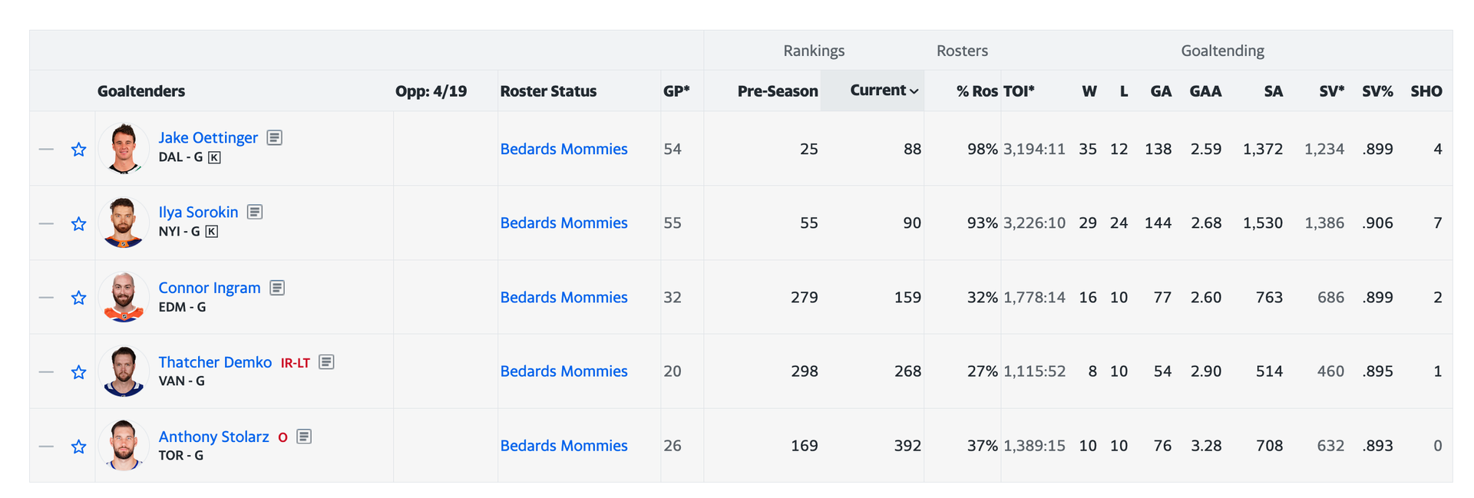The image size is (1474, 498).
Task: Toggle watchlist star for Thatcher Demko
Action: click(78, 372)
